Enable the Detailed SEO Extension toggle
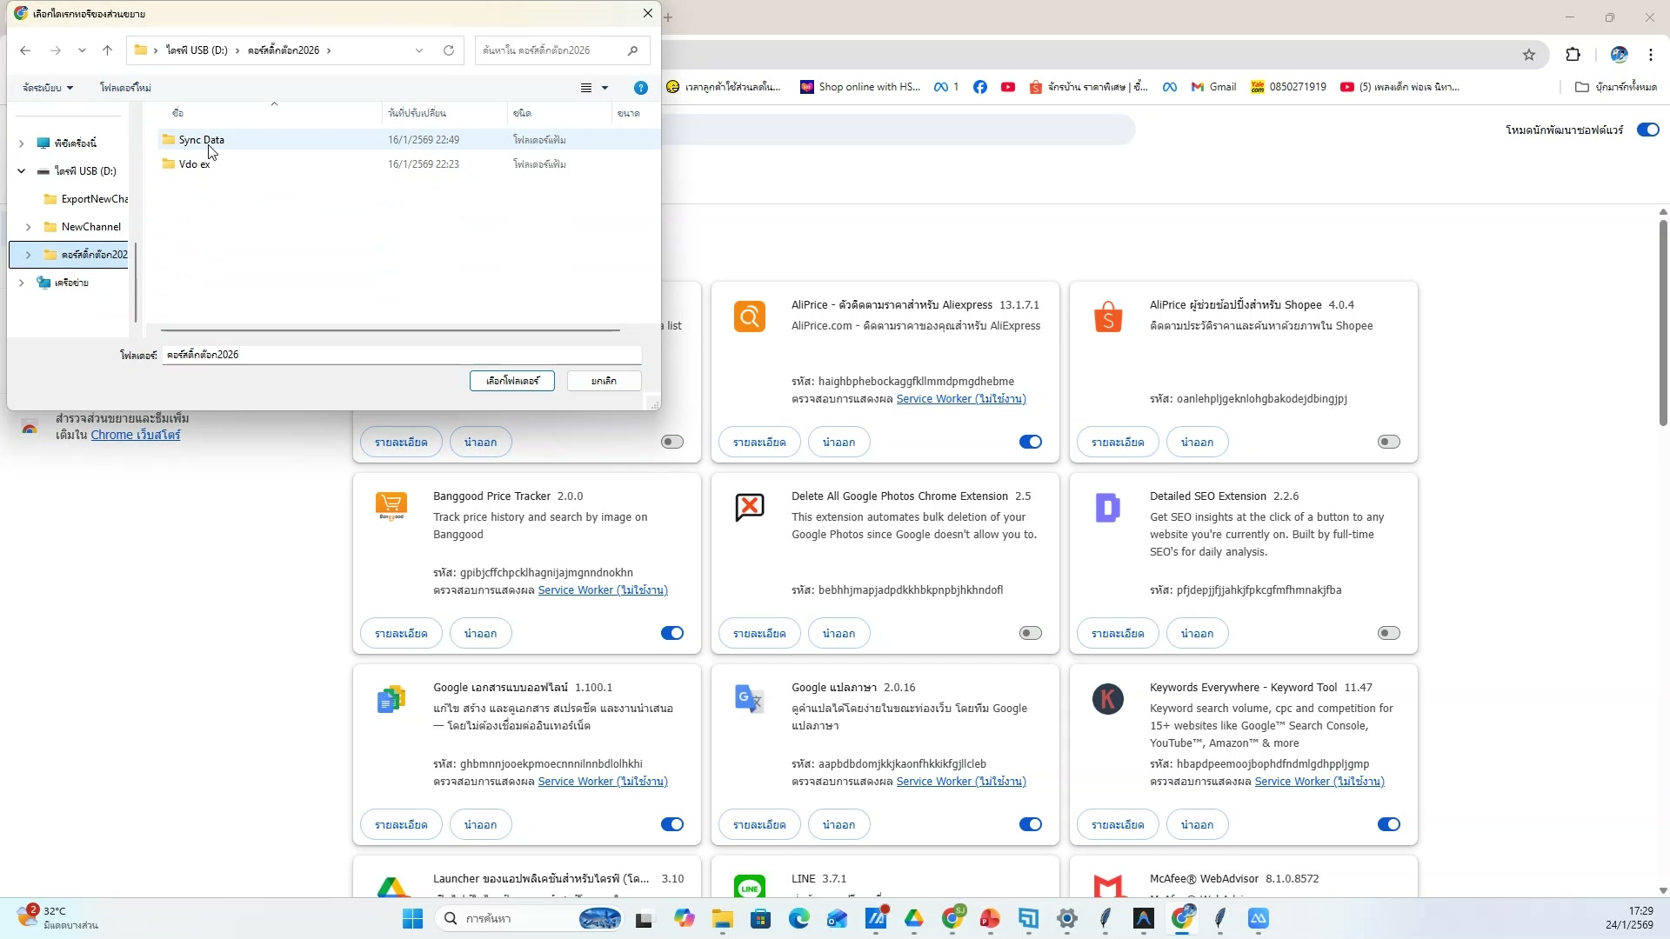1670x939 pixels. [1388, 633]
